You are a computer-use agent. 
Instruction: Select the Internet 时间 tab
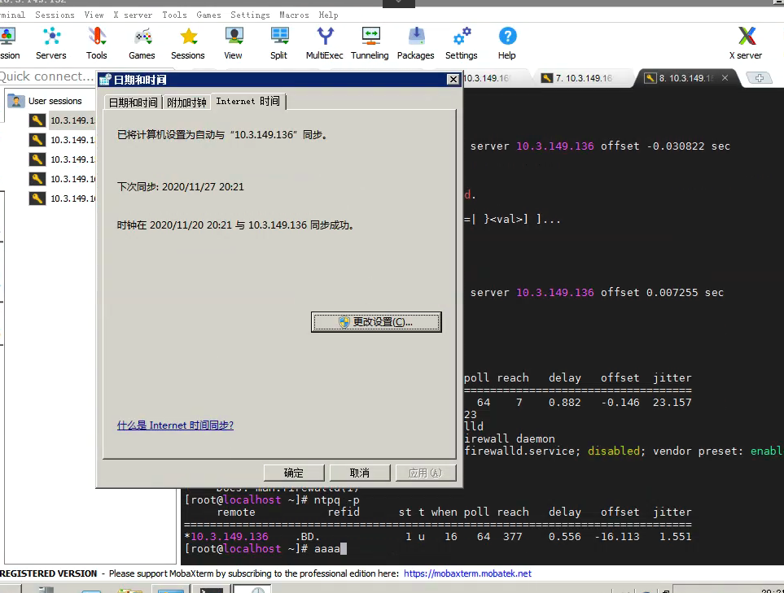point(248,102)
